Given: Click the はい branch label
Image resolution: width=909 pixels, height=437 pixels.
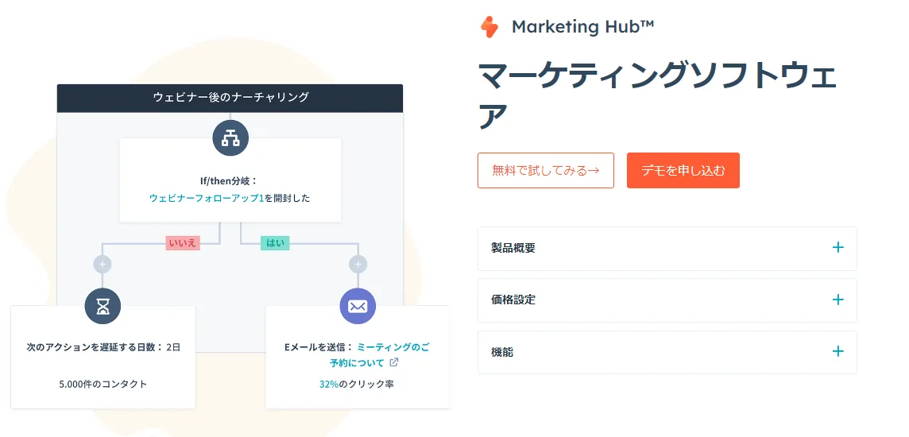Looking at the screenshot, I should pos(275,243).
